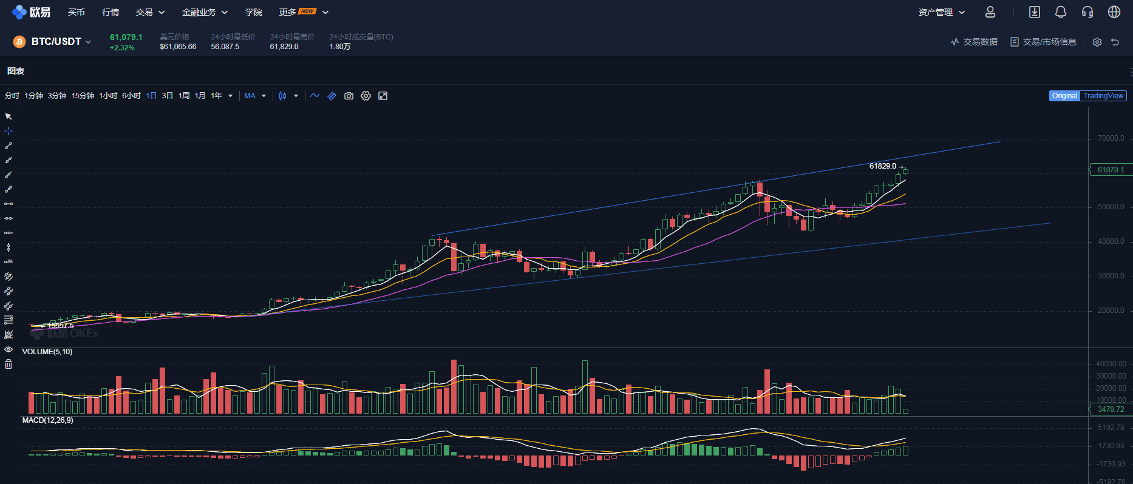
Task: Toggle drawings visibility with eye icon
Action: tap(9, 349)
